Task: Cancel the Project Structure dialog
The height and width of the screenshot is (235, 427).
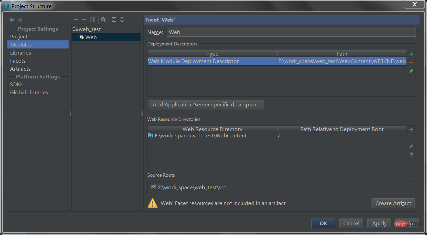Action: click(x=351, y=223)
